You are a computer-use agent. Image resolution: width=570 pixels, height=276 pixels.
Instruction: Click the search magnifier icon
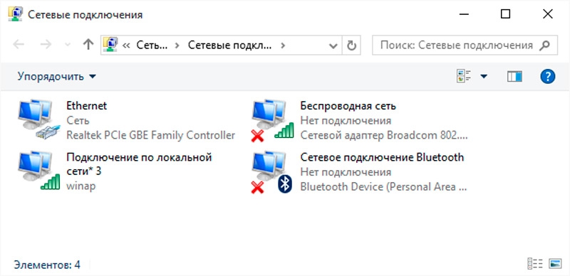(x=544, y=45)
